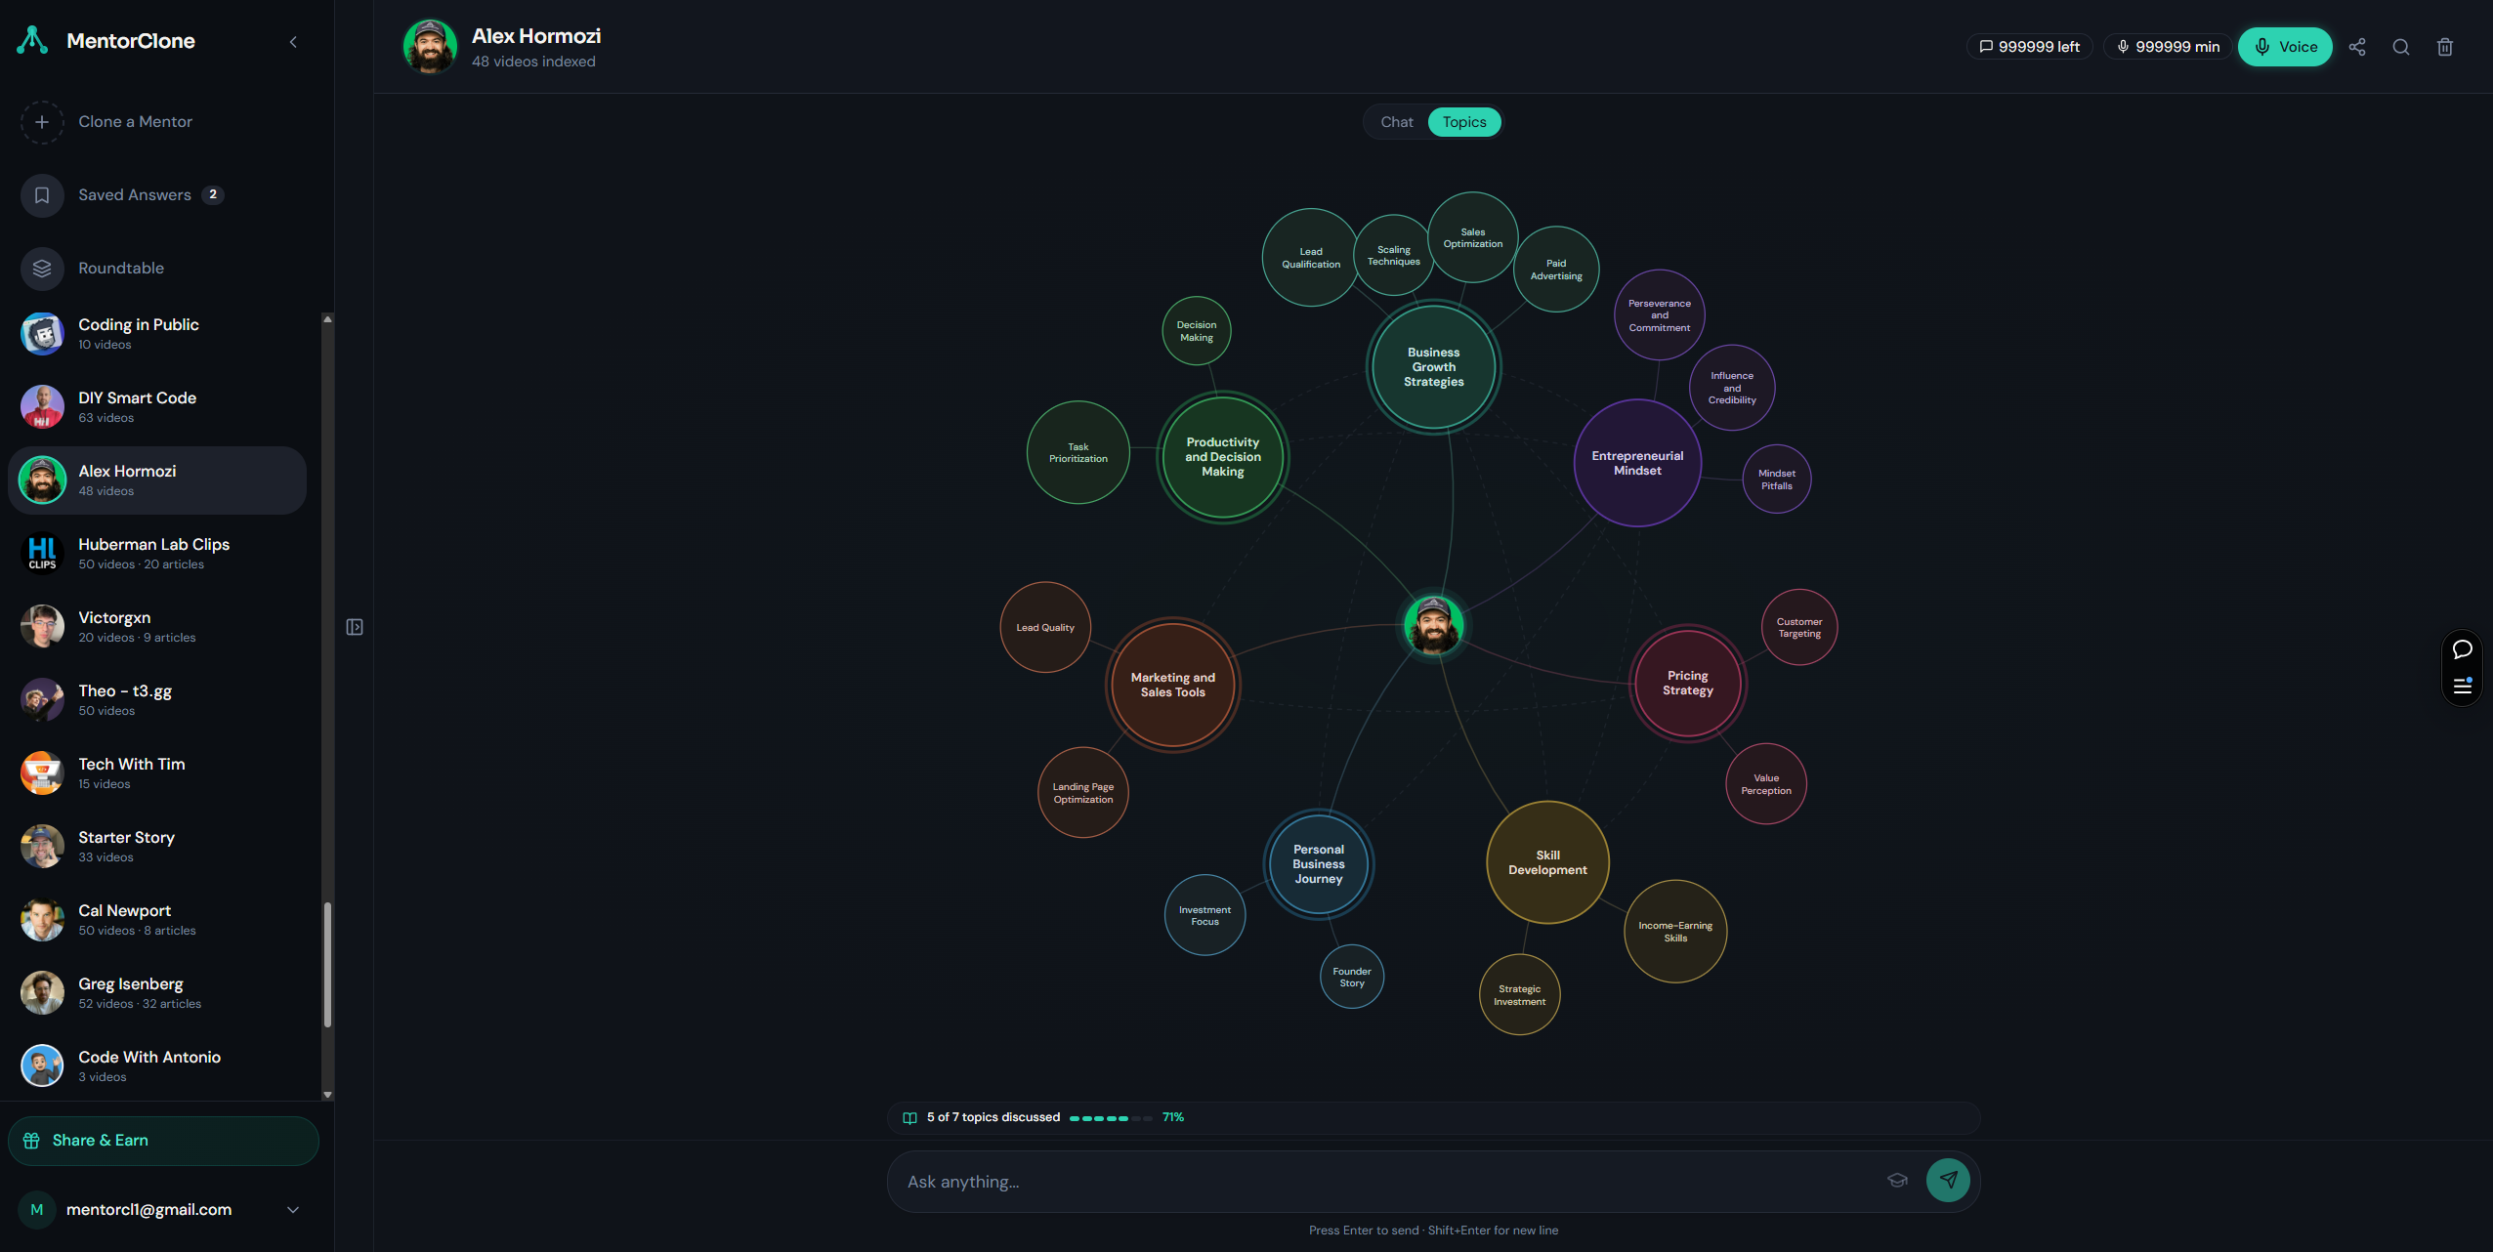
Task: Open Saved Answers from the sidebar
Action: tap(134, 194)
